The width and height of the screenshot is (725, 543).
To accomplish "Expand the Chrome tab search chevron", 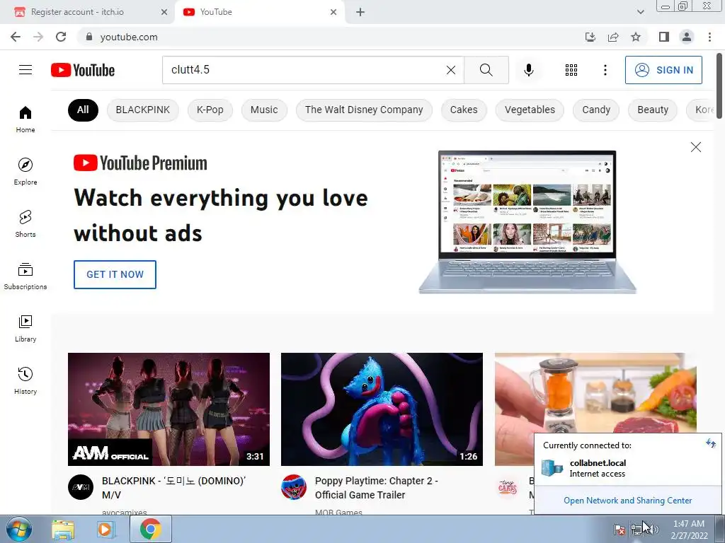I will click(640, 12).
